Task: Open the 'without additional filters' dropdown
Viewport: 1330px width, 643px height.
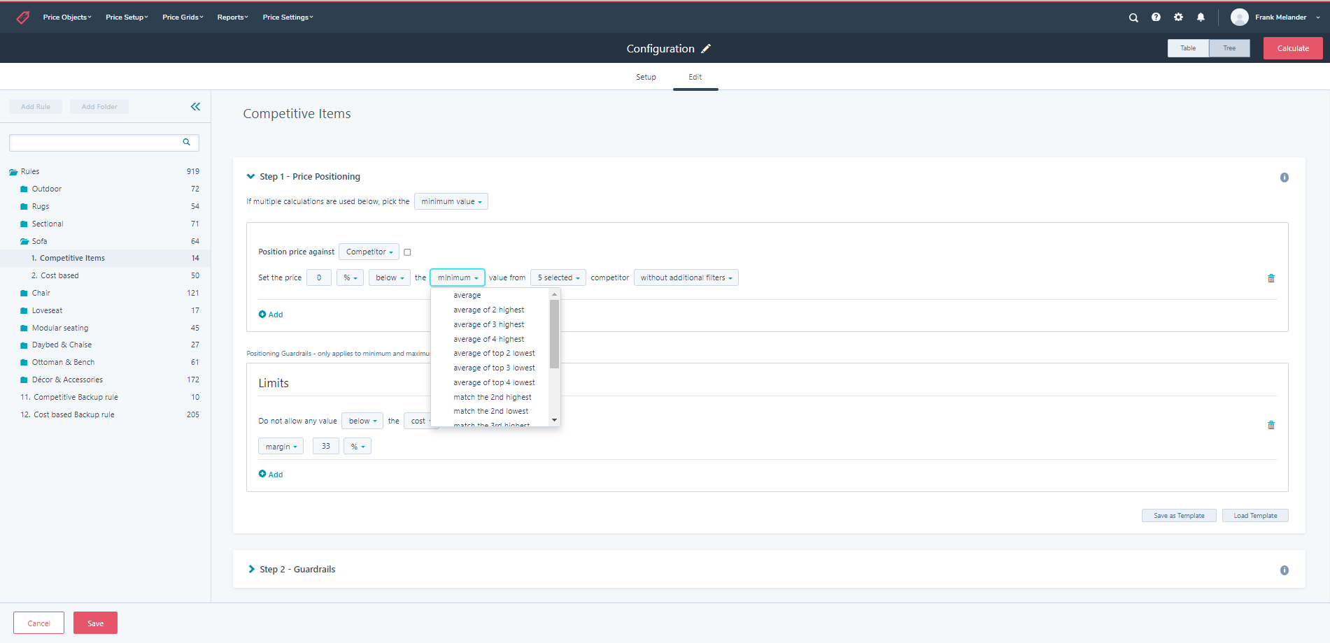Action: (x=686, y=278)
